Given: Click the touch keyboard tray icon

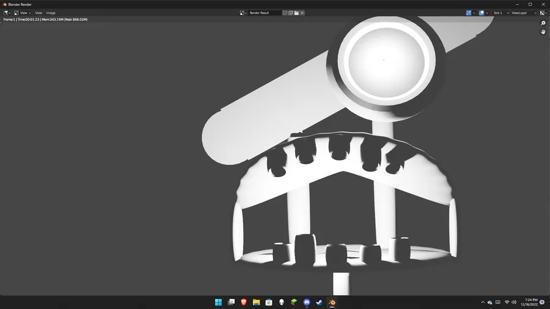Looking at the screenshot, I should click(x=497, y=302).
